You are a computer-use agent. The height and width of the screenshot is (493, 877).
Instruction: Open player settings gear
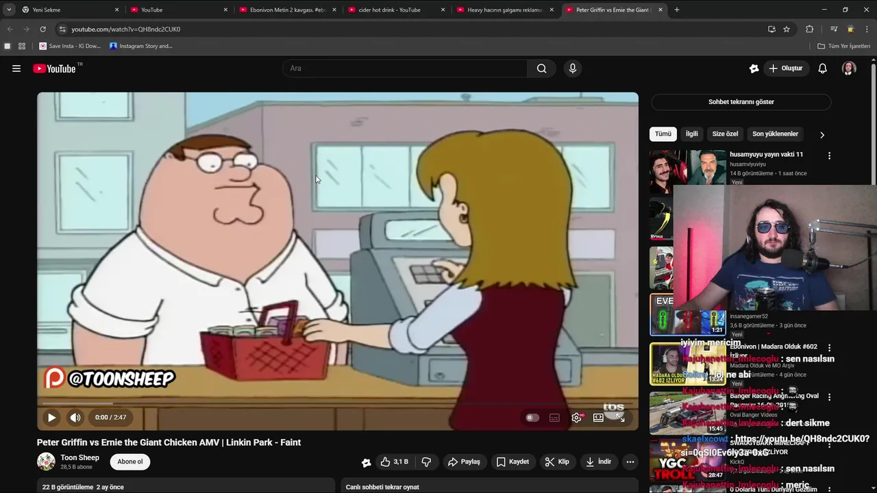(x=576, y=418)
